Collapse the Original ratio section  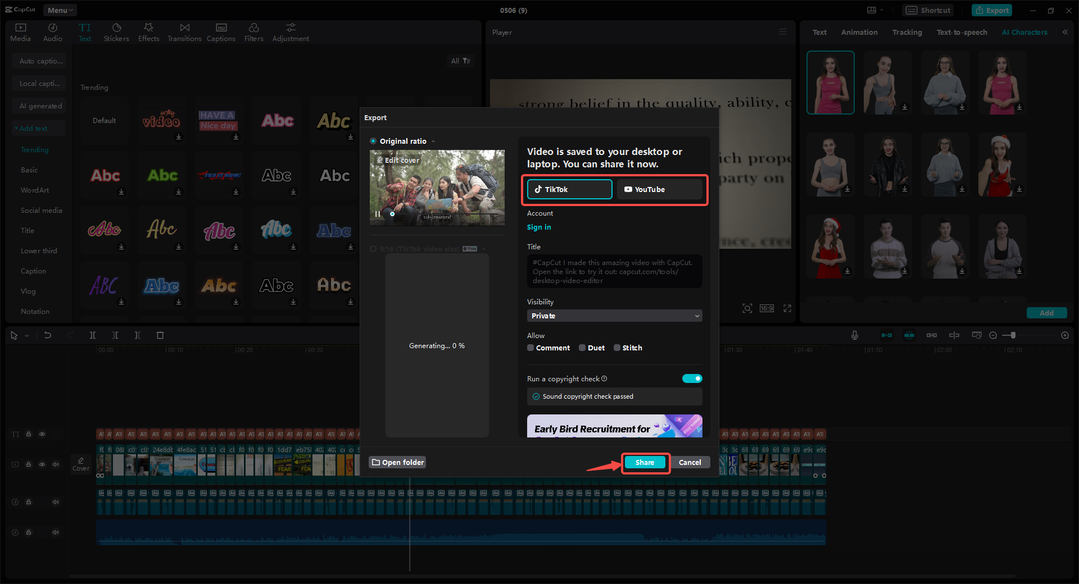(433, 141)
